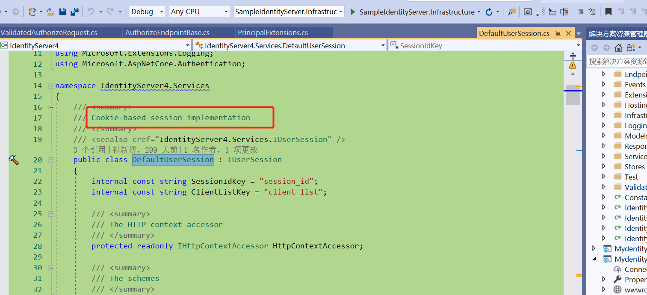Viewport: 647px width, 295px height.
Task: Click the Solution Explorer search field
Action: click(x=617, y=61)
